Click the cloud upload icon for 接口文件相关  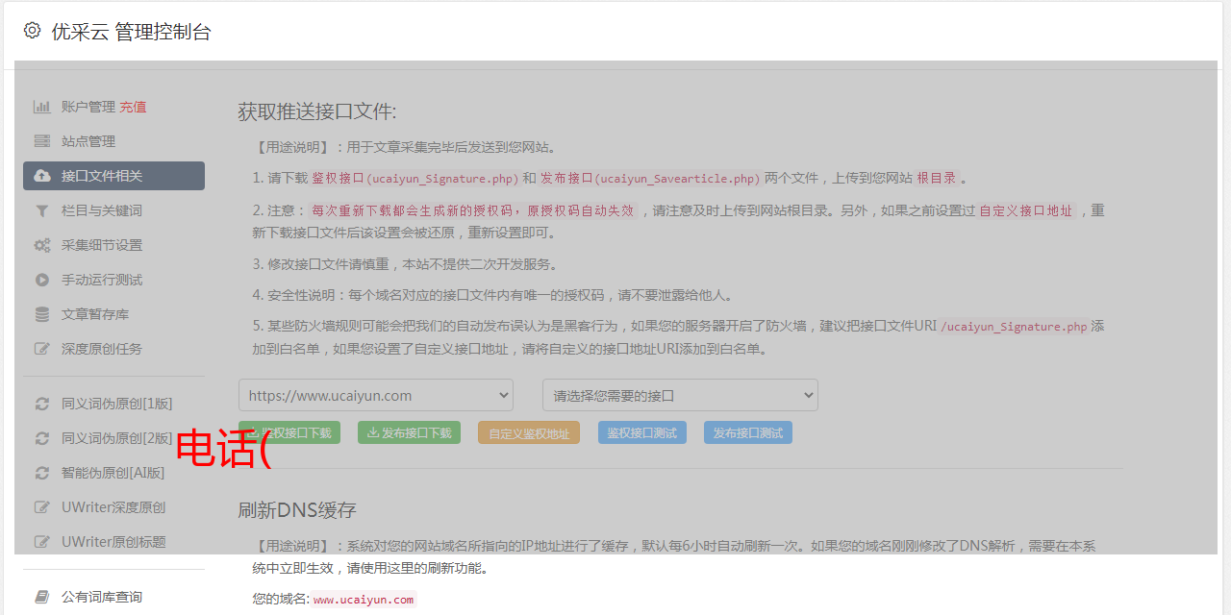pyautogui.click(x=42, y=176)
